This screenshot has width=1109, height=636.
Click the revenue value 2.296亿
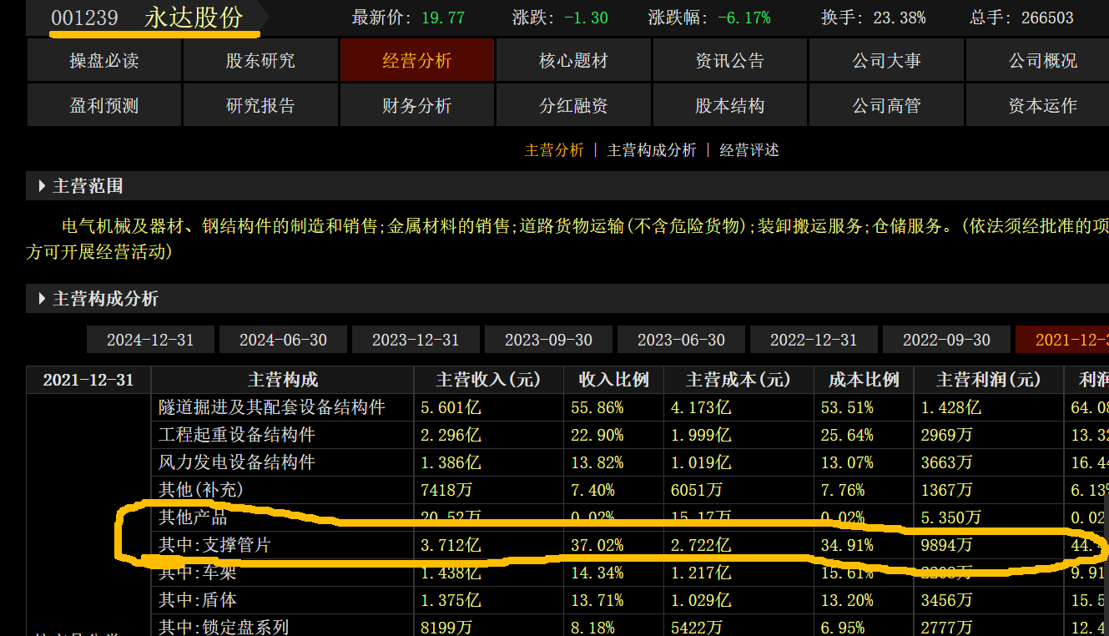(451, 435)
